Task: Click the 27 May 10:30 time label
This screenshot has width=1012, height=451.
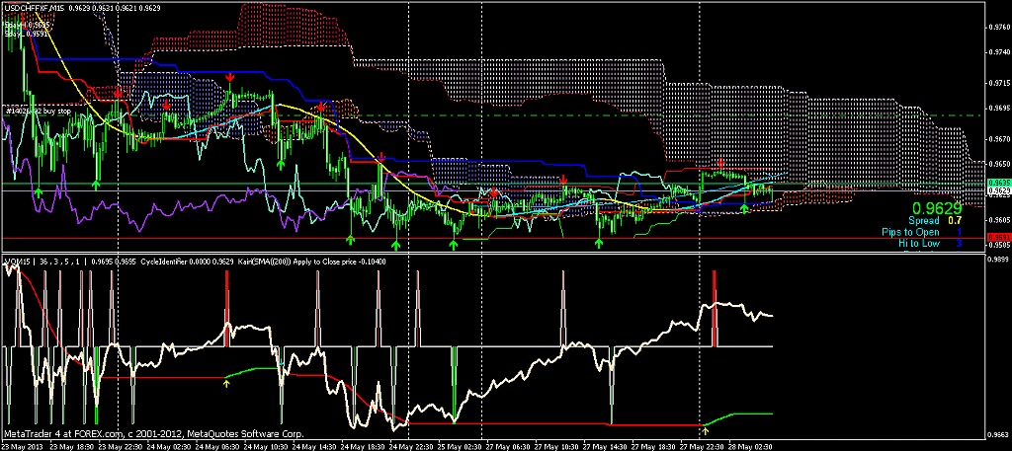Action: coord(555,446)
